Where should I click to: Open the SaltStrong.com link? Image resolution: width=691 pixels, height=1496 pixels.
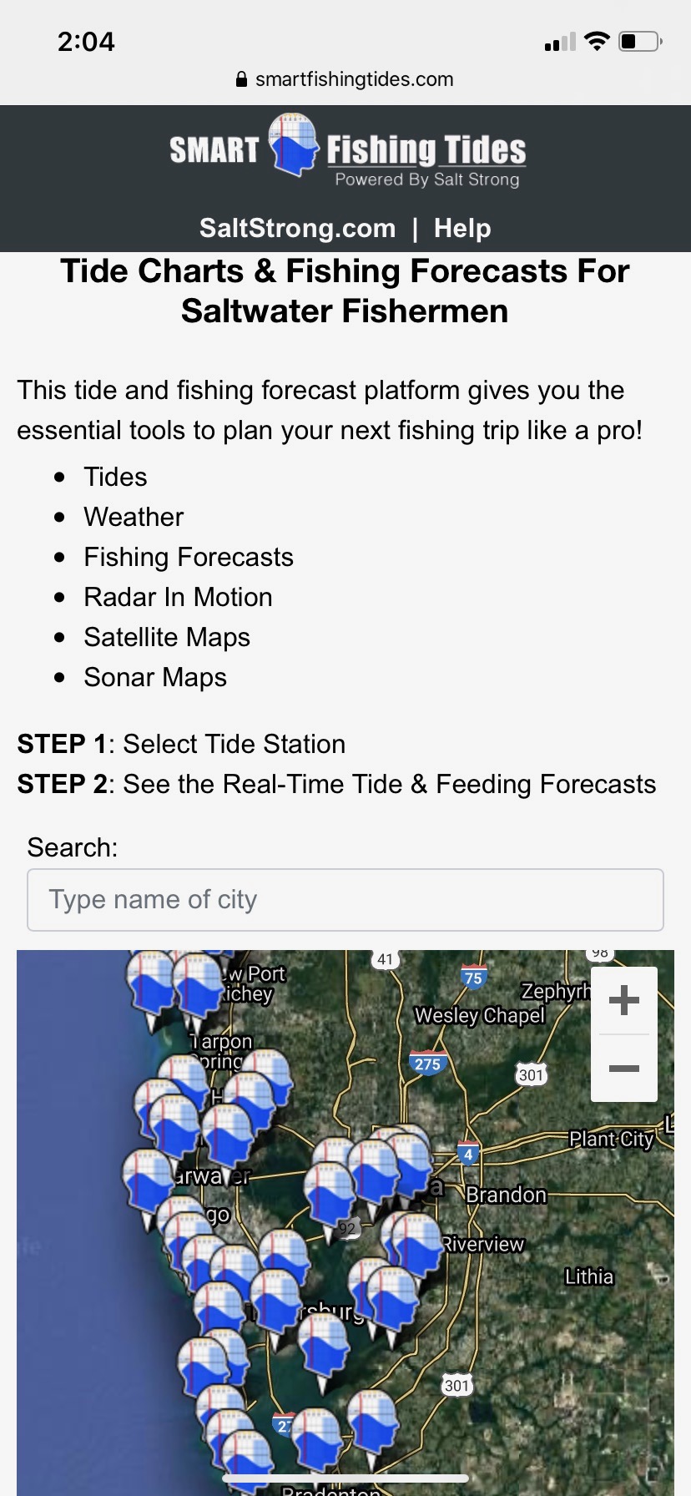tap(297, 228)
